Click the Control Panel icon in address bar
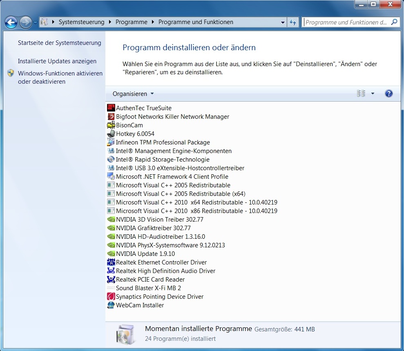This screenshot has height=351, width=404. [x=44, y=22]
